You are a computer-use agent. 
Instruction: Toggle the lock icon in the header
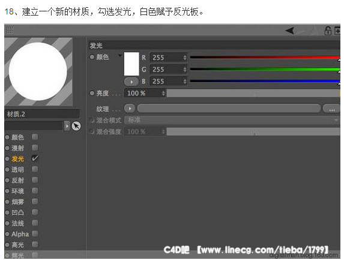pyautogui.click(x=328, y=31)
